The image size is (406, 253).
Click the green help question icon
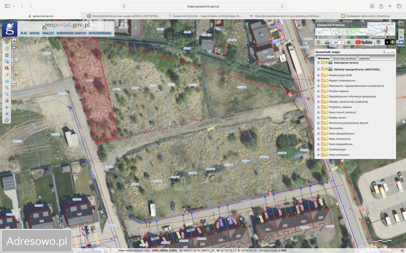pos(349,42)
